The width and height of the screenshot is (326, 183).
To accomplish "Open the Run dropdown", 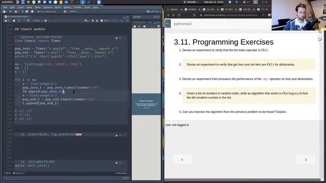I will (x=105, y=21).
